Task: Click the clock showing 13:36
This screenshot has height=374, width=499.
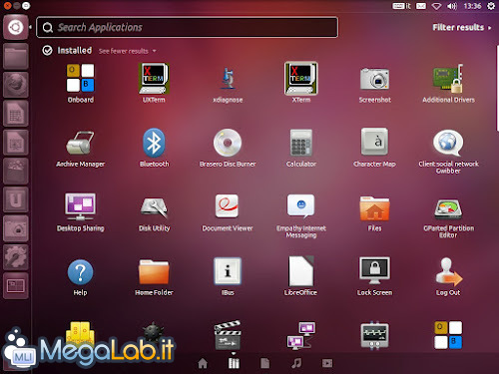Action: pyautogui.click(x=472, y=6)
